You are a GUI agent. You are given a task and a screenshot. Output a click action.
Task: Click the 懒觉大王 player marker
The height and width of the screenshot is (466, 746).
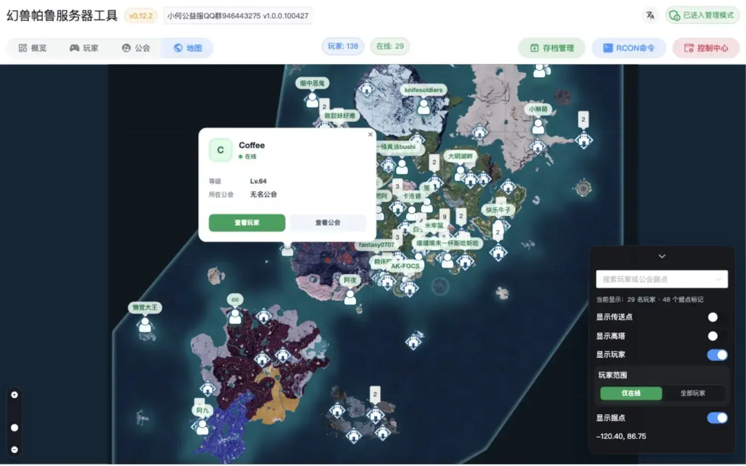pyautogui.click(x=145, y=325)
